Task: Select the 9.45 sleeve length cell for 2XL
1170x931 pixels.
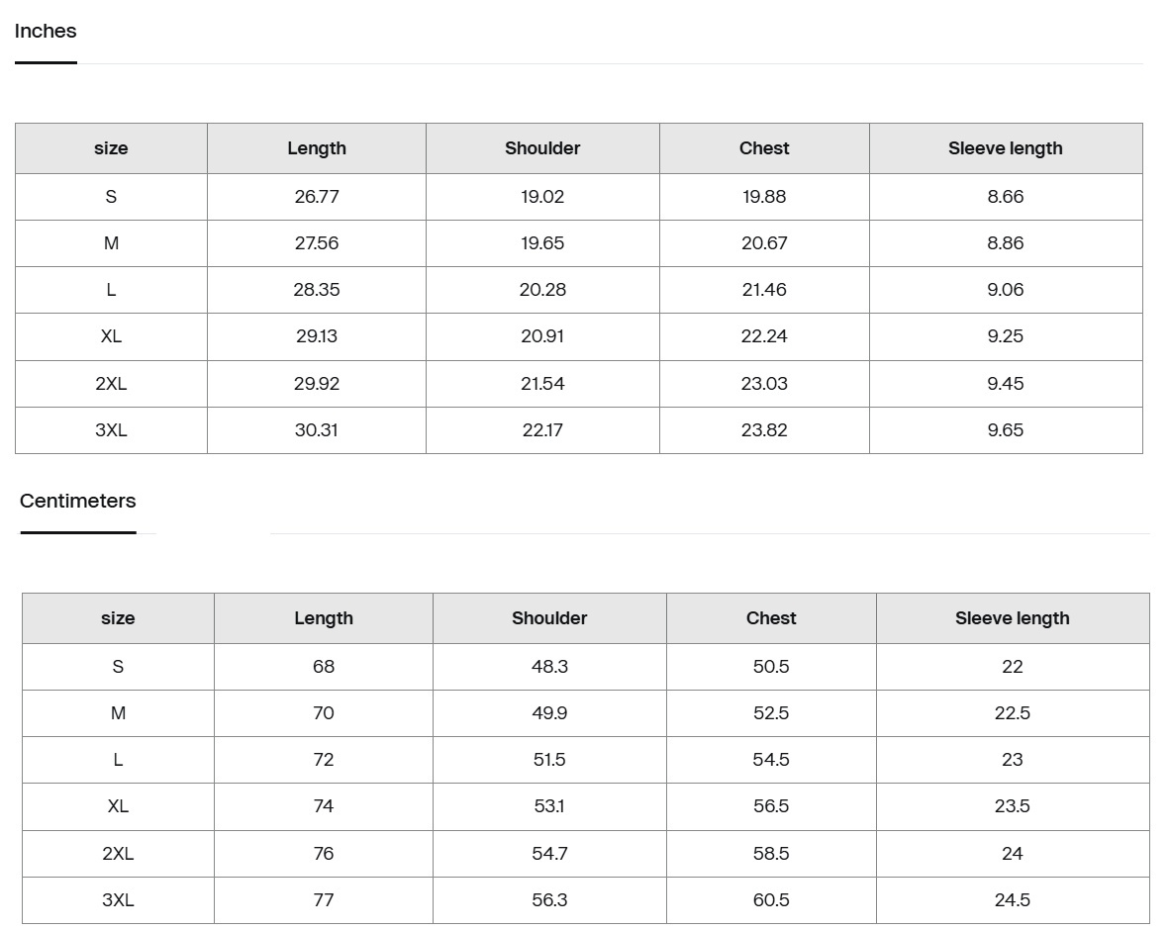Action: [x=1005, y=384]
